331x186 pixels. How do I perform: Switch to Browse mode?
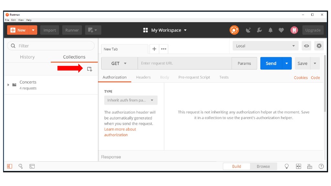coord(263,166)
